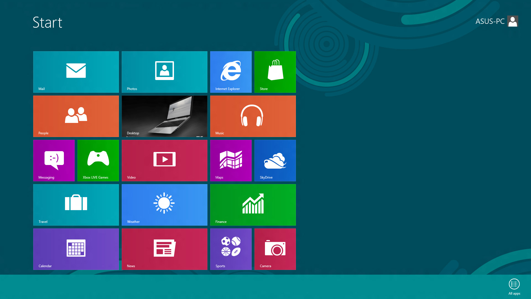Open the Weather app
531x299 pixels.
point(164,204)
